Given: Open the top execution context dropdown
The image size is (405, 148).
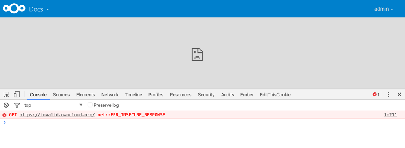Looking at the screenshot, I should point(53,105).
